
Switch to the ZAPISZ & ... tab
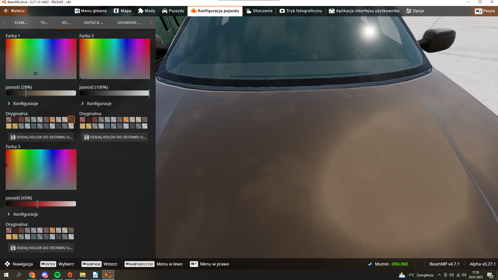pyautogui.click(x=93, y=23)
